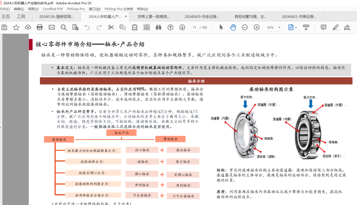
Task: Select the 2024人形机器人产 document tab
Action: point(105,17)
